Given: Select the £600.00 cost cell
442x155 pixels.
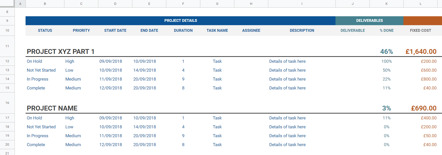Looking at the screenshot, I should (x=421, y=70).
